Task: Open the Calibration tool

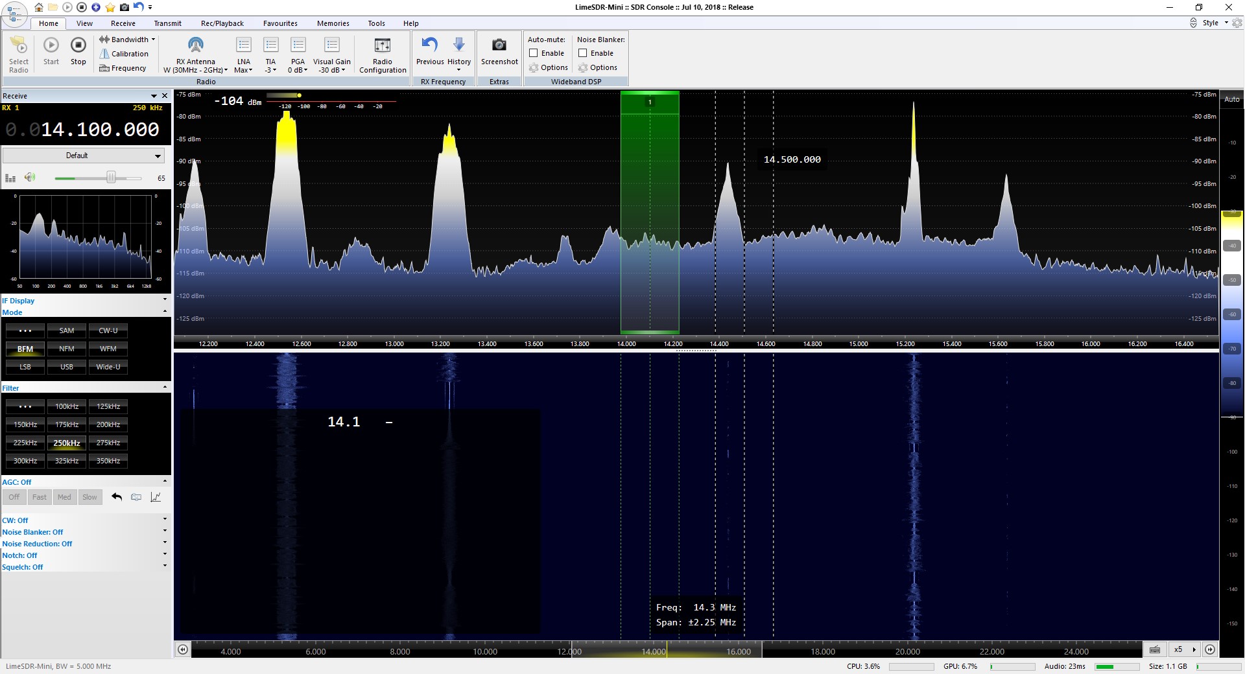Action: pyautogui.click(x=124, y=54)
